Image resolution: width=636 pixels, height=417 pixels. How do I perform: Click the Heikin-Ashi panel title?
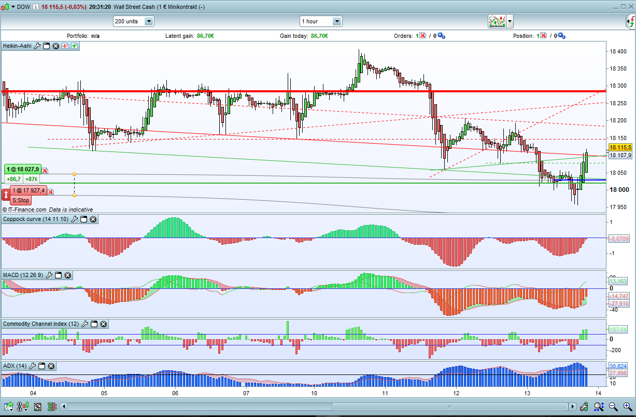18,46
